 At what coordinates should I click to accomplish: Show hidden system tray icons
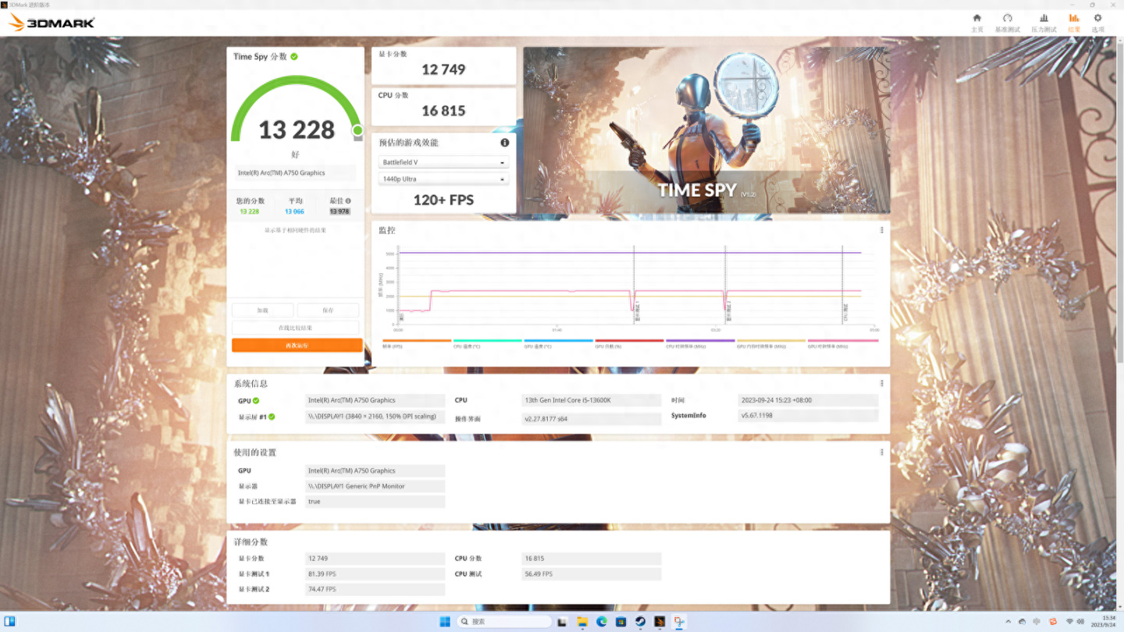pos(1008,622)
